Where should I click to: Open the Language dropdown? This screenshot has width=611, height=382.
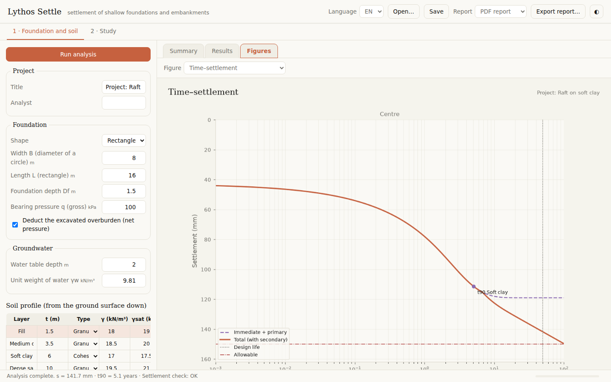click(371, 11)
